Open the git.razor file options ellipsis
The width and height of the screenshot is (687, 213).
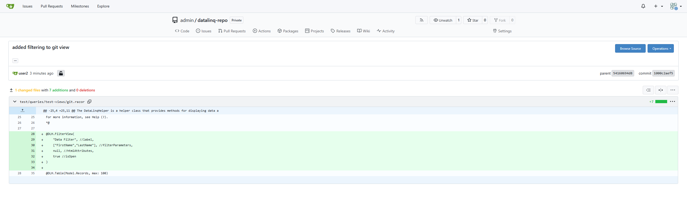[x=673, y=102]
